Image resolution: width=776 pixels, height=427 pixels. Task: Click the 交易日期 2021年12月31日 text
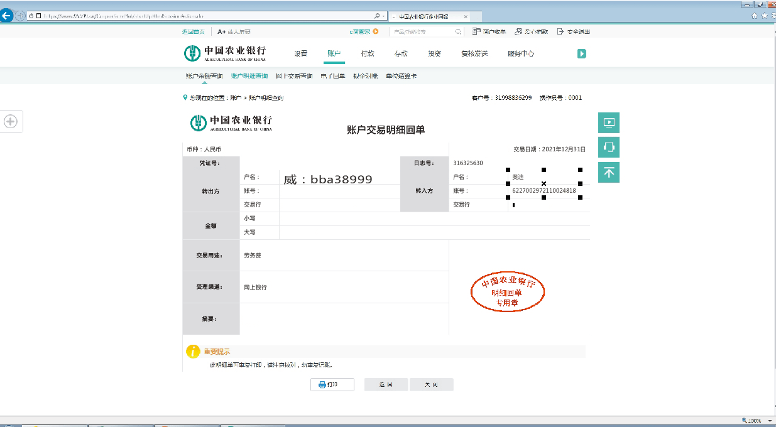tap(550, 149)
